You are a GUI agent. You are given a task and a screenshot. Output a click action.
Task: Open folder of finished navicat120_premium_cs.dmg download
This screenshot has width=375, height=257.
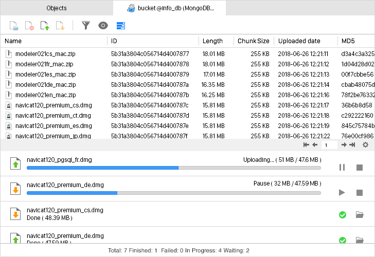coord(360,215)
